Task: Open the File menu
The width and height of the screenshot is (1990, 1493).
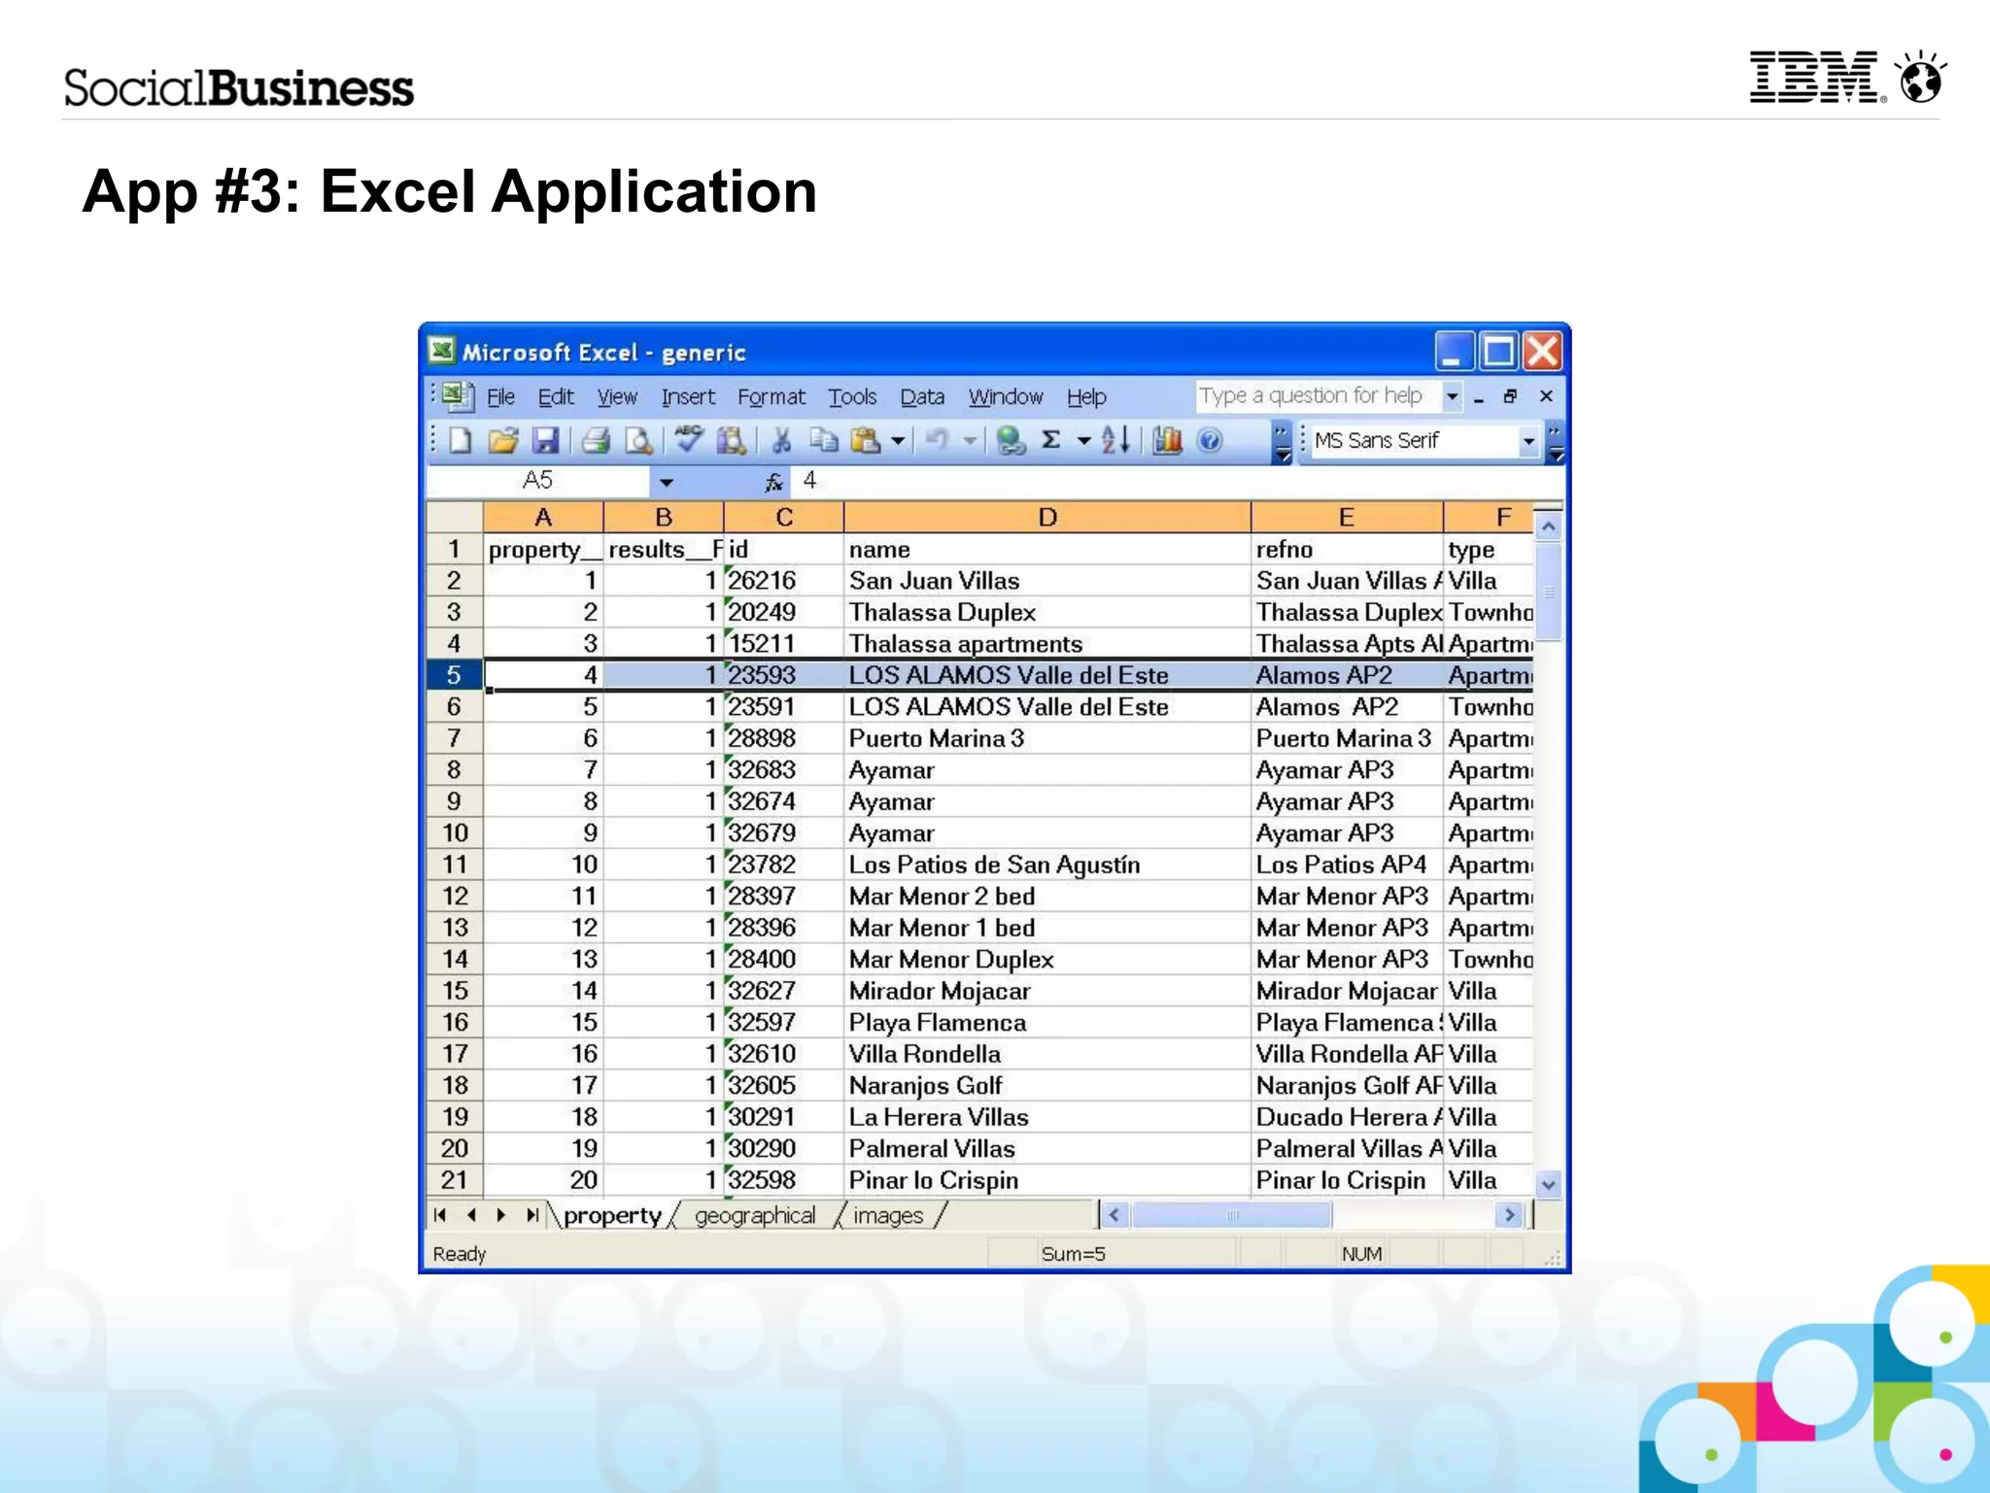Action: [x=500, y=397]
